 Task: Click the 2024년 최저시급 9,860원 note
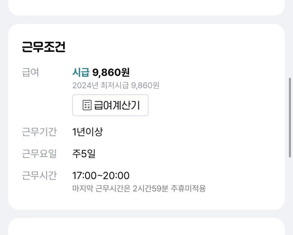(x=116, y=85)
